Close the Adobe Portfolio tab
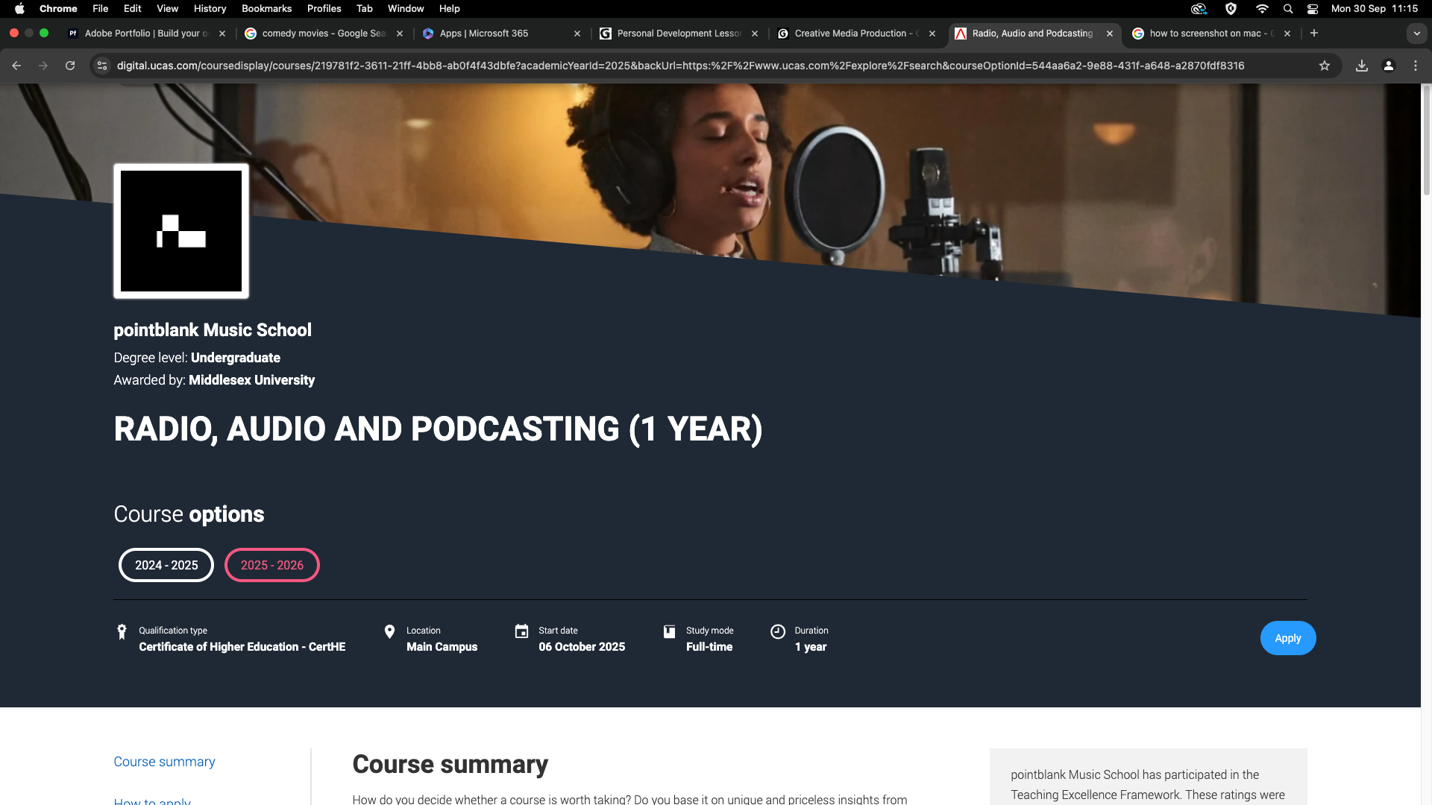The image size is (1432, 805). pos(222,34)
